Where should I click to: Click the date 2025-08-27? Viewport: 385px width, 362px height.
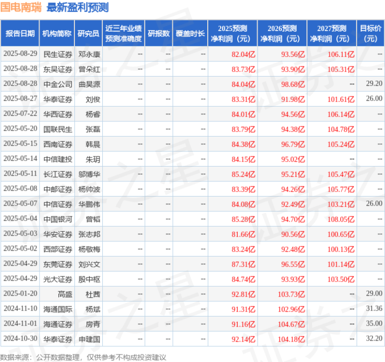point(20,99)
